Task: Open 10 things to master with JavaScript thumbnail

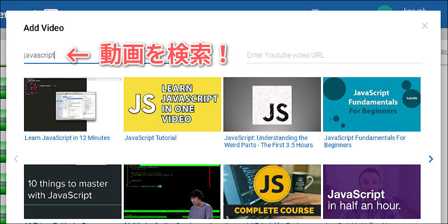Action: tap(73, 192)
